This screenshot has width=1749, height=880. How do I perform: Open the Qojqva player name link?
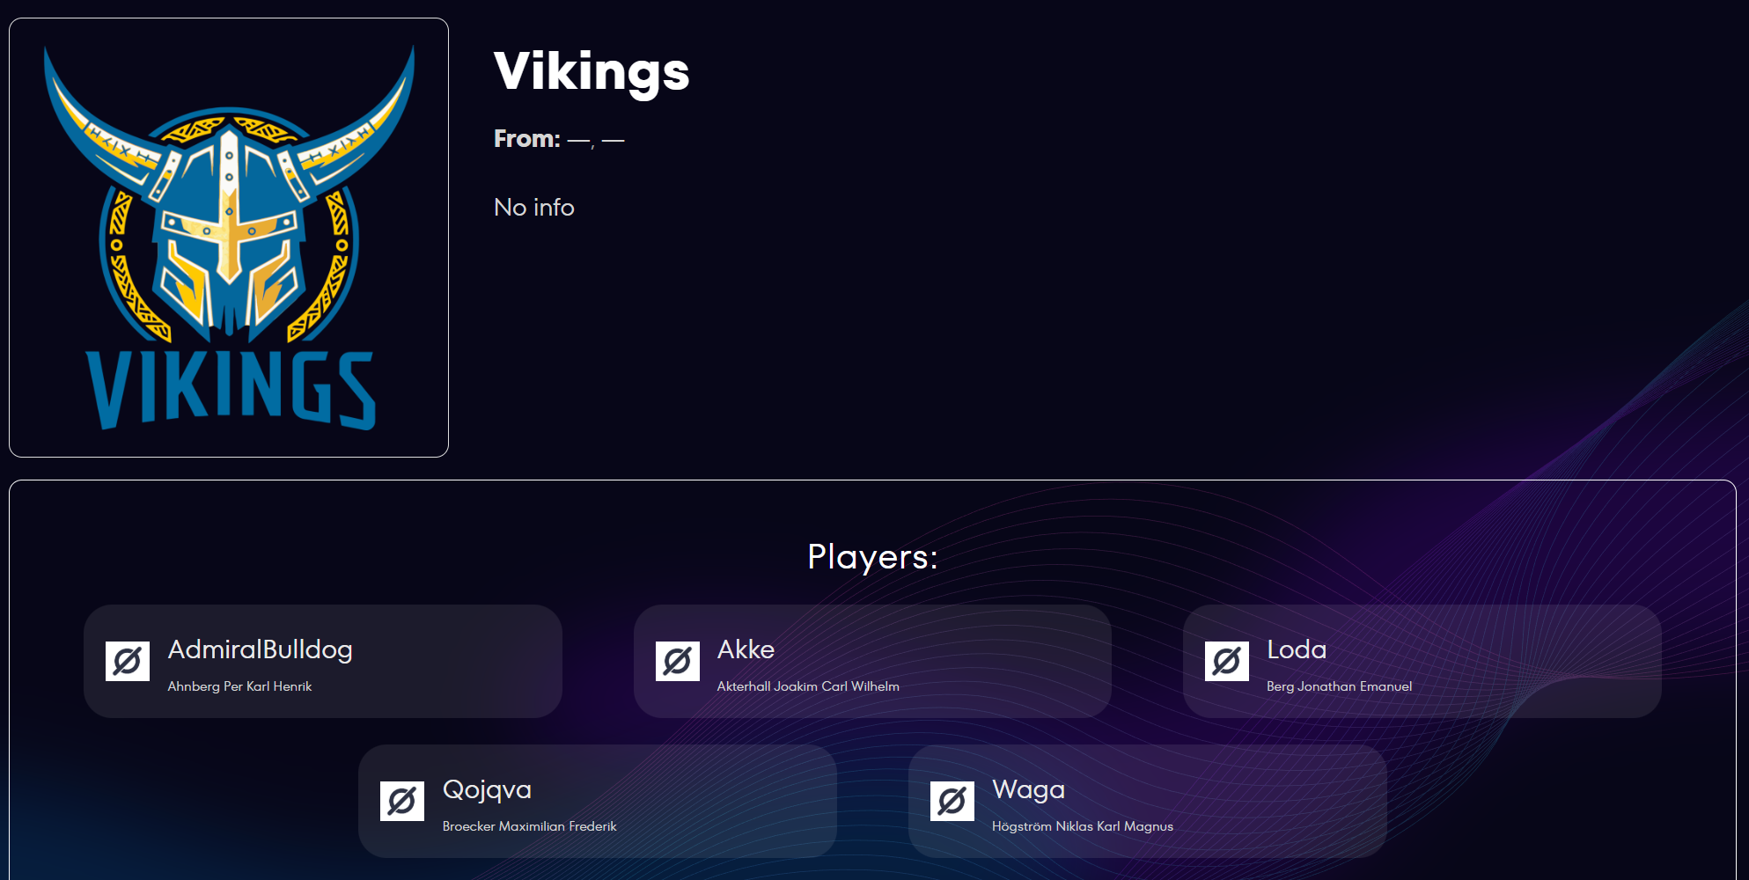(487, 790)
